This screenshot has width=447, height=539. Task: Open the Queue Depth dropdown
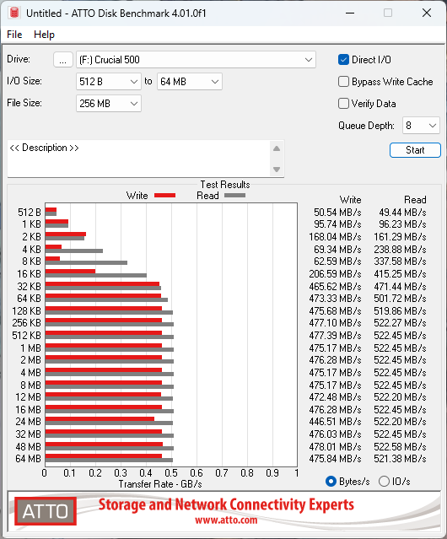pyautogui.click(x=421, y=126)
